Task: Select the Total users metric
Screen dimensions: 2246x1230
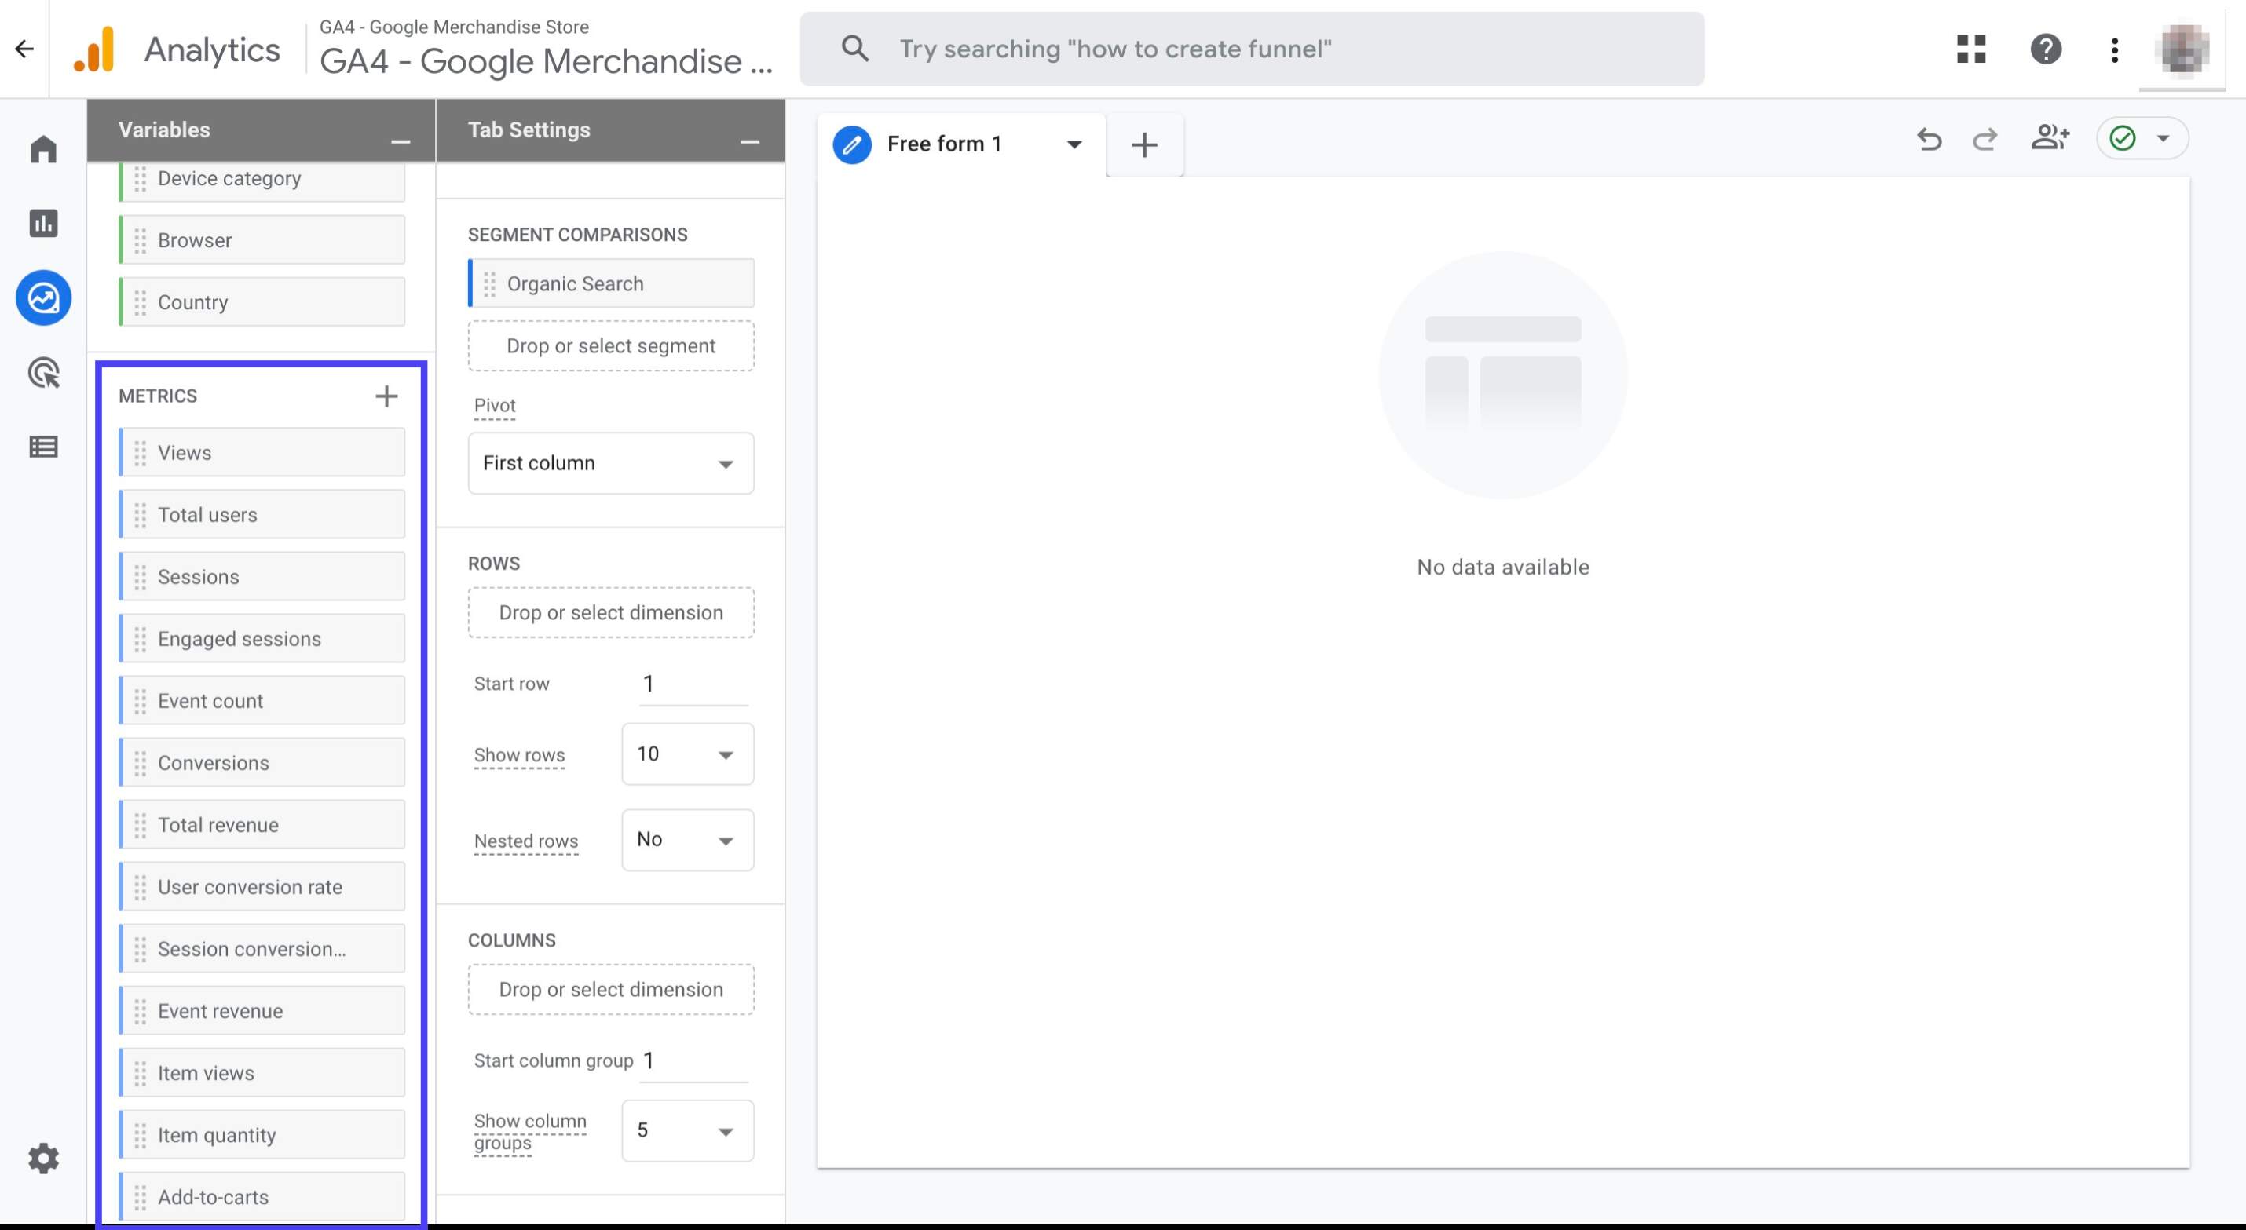Action: click(262, 514)
